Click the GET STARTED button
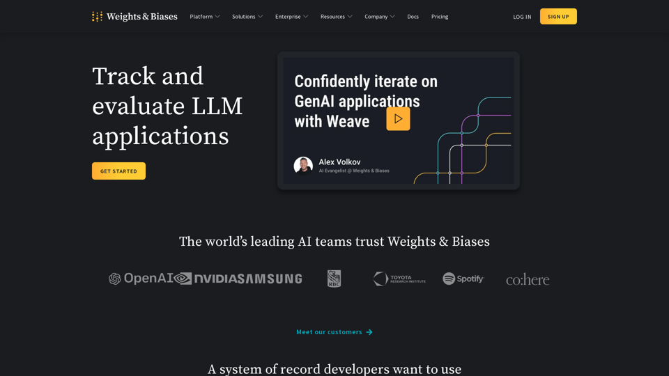Image resolution: width=669 pixels, height=376 pixels. click(118, 171)
